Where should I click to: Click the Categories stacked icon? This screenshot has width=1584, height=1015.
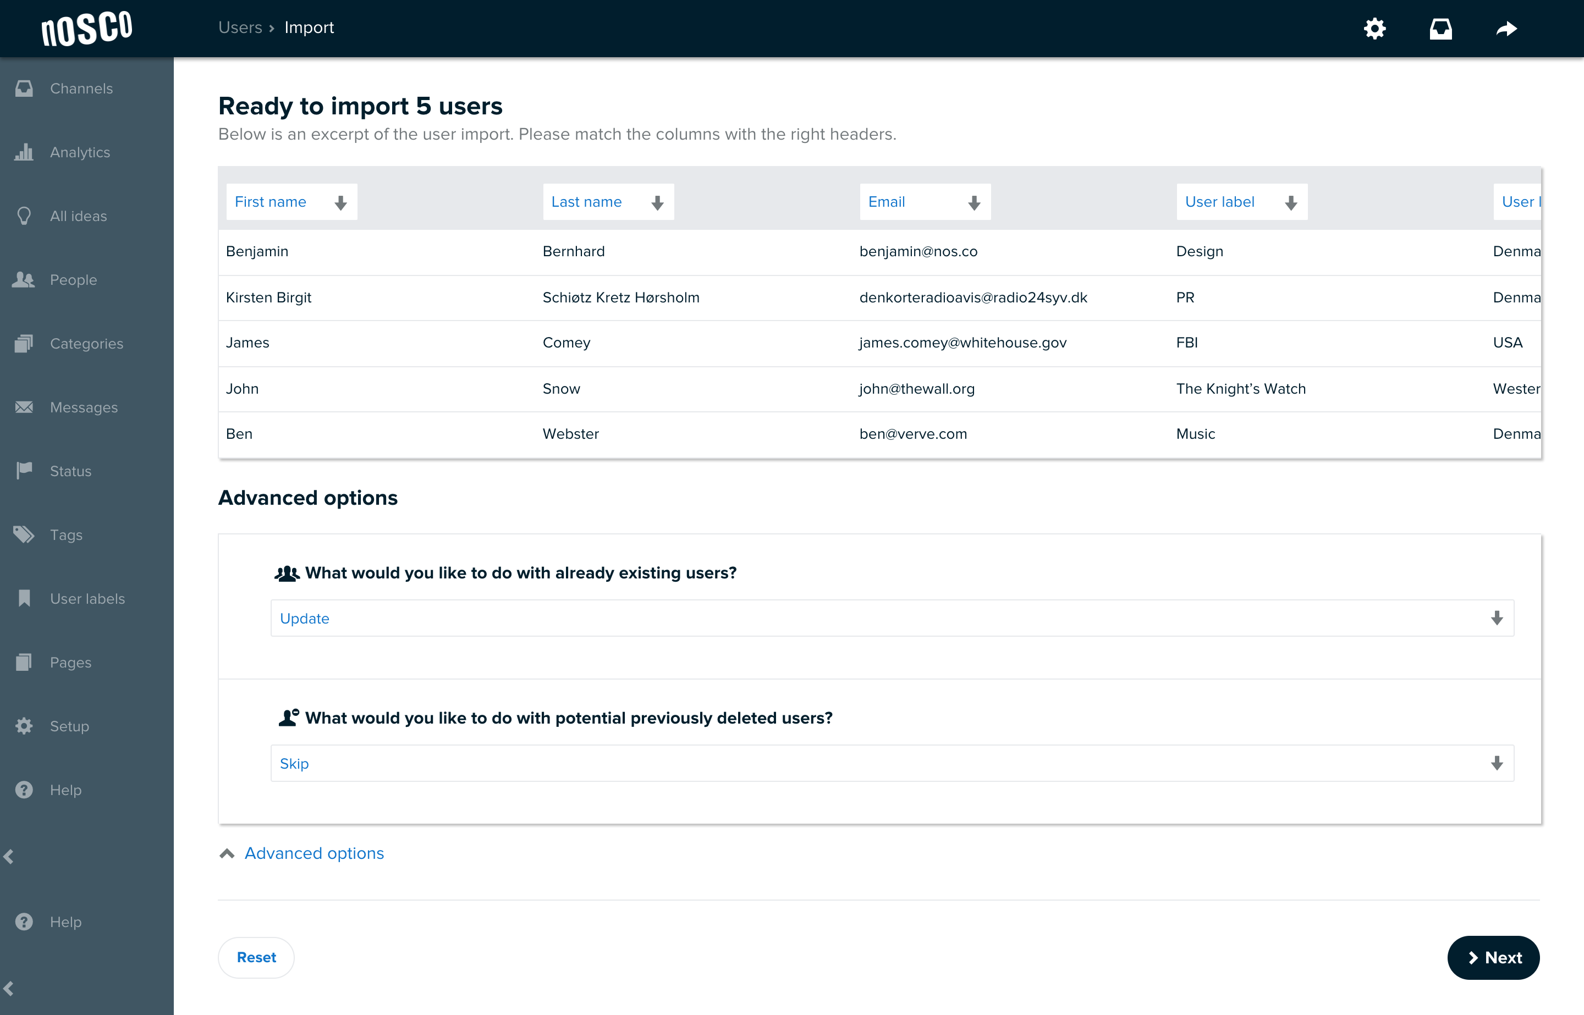pos(24,344)
